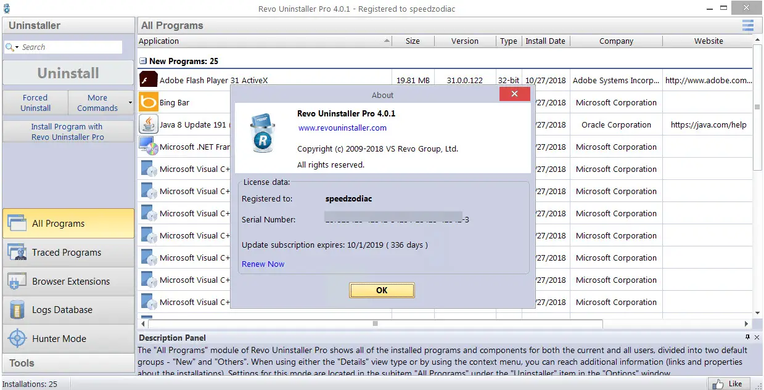Click the registered name speedzodiac in About

[348, 199]
